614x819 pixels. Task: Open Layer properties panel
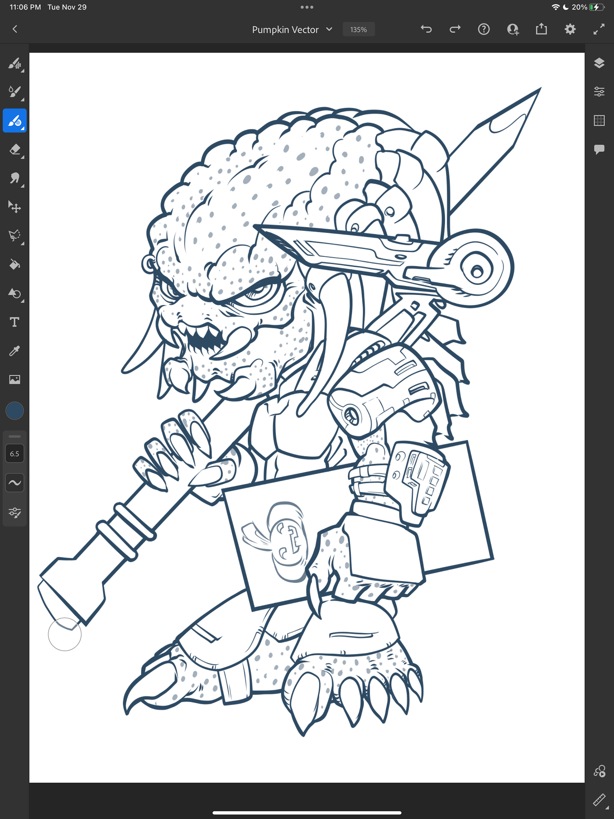pyautogui.click(x=599, y=91)
